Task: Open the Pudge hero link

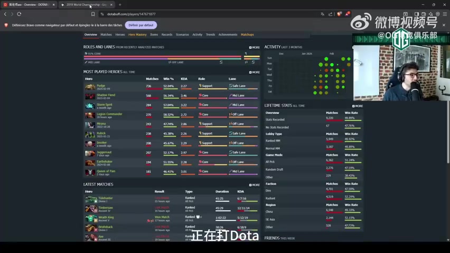Action: [101, 86]
